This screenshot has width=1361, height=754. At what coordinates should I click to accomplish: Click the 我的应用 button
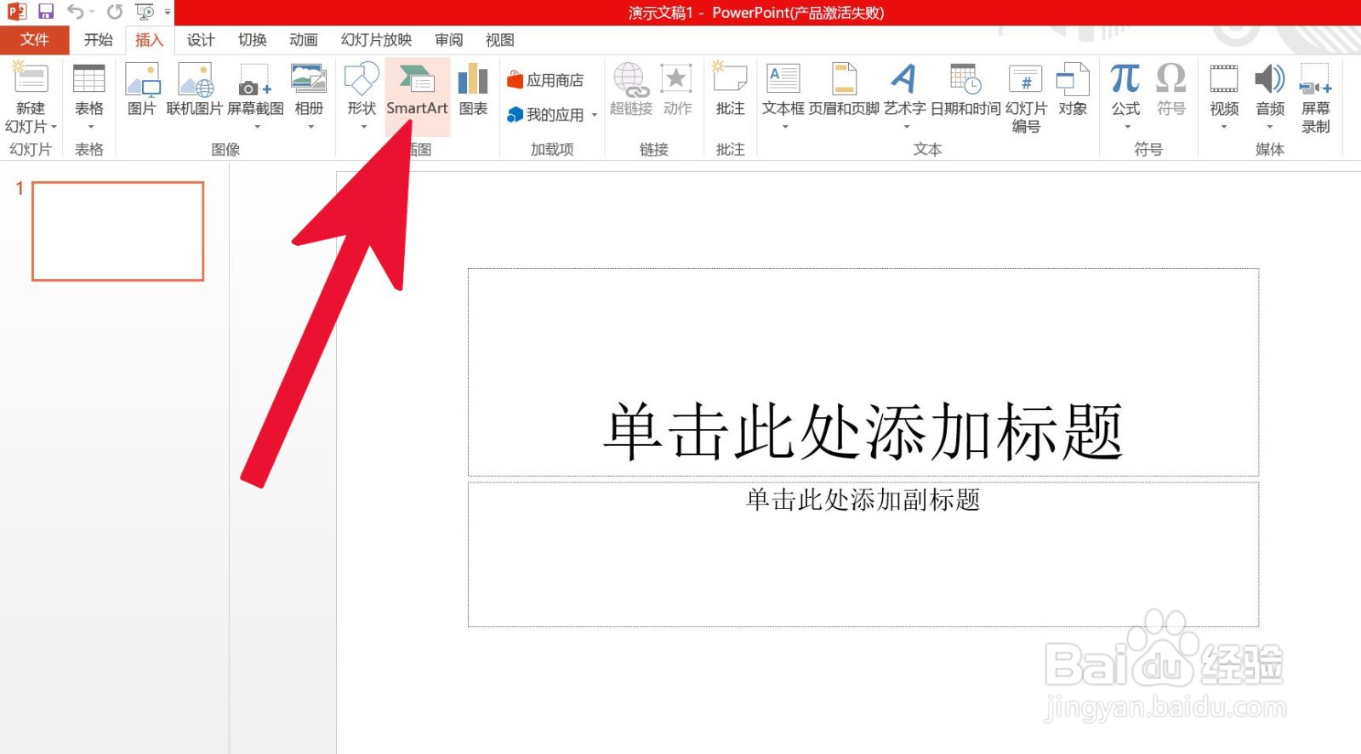click(x=546, y=114)
